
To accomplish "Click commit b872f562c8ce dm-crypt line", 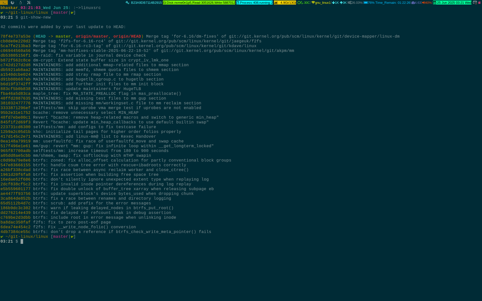I will pyautogui.click(x=85, y=60).
